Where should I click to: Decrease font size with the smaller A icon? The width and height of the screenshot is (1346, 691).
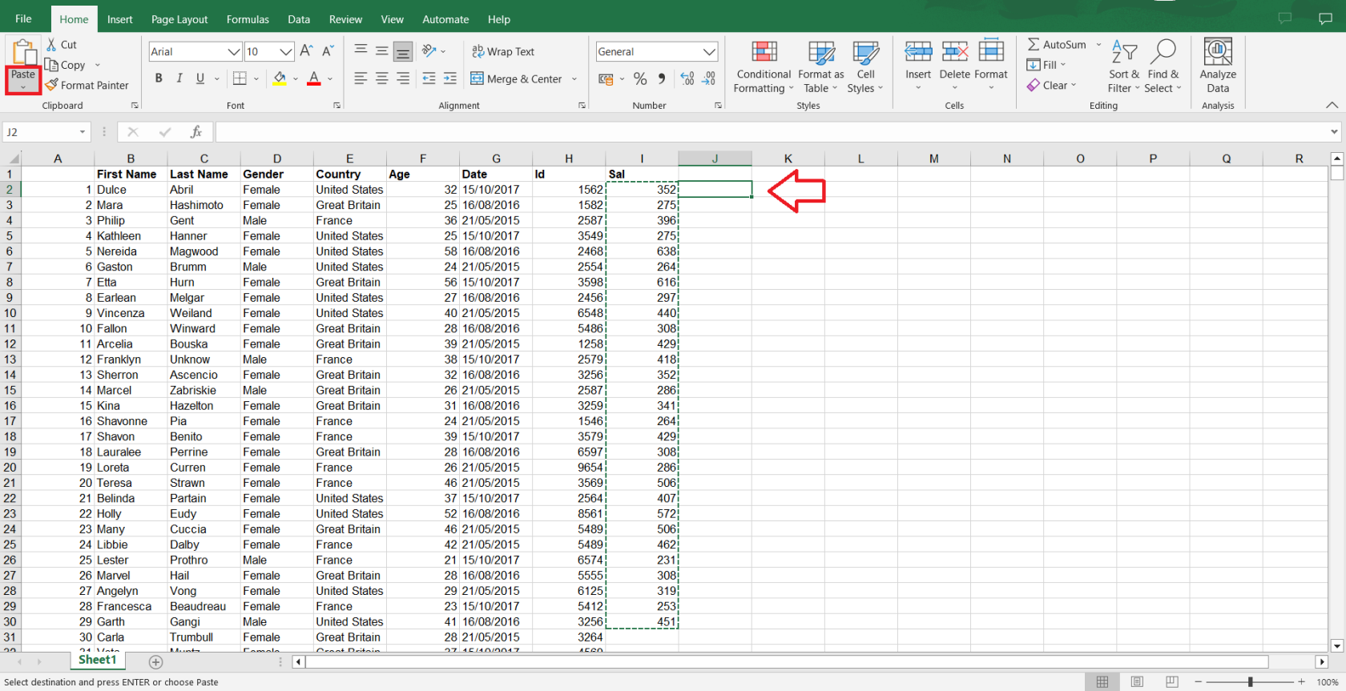pos(327,51)
